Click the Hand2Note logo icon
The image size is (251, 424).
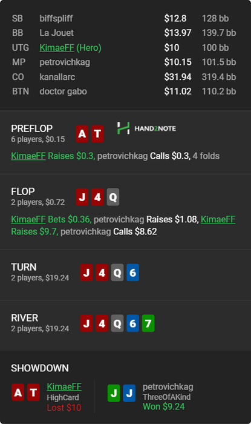(123, 128)
